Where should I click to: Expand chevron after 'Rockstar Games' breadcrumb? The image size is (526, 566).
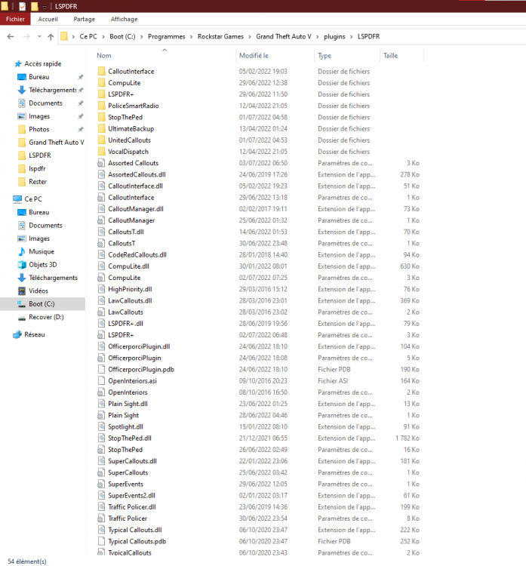(x=250, y=36)
